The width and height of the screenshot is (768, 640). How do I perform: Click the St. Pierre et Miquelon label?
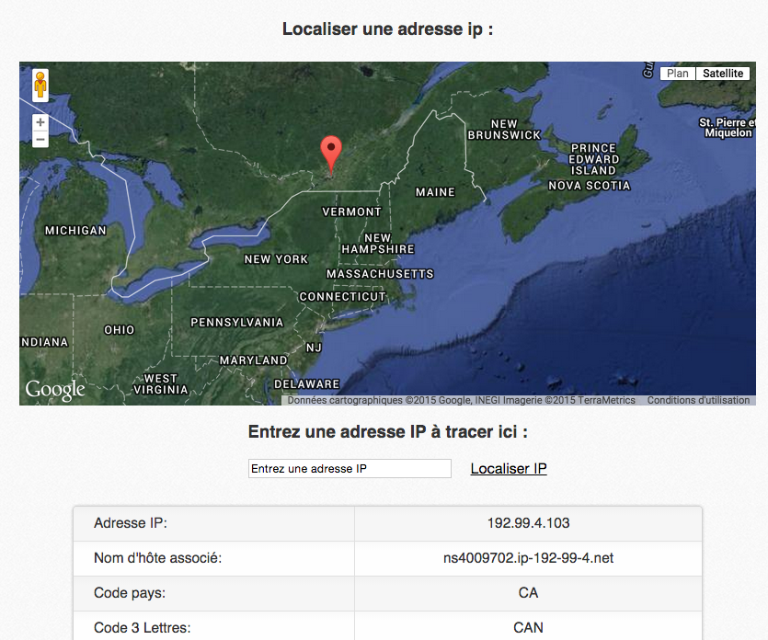728,127
